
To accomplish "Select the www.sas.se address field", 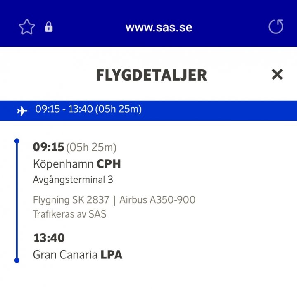I will [159, 28].
